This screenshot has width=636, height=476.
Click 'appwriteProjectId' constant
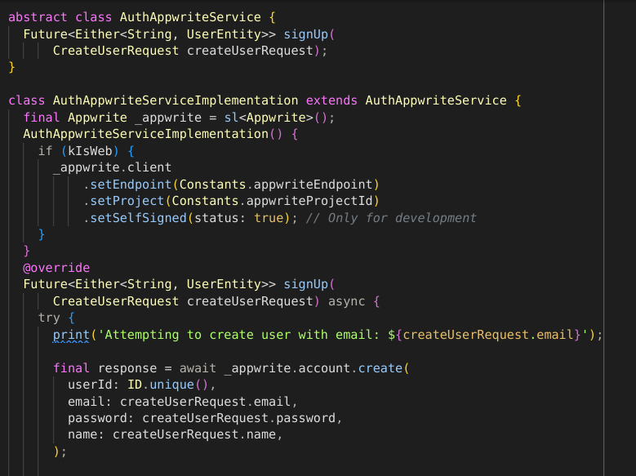point(309,201)
